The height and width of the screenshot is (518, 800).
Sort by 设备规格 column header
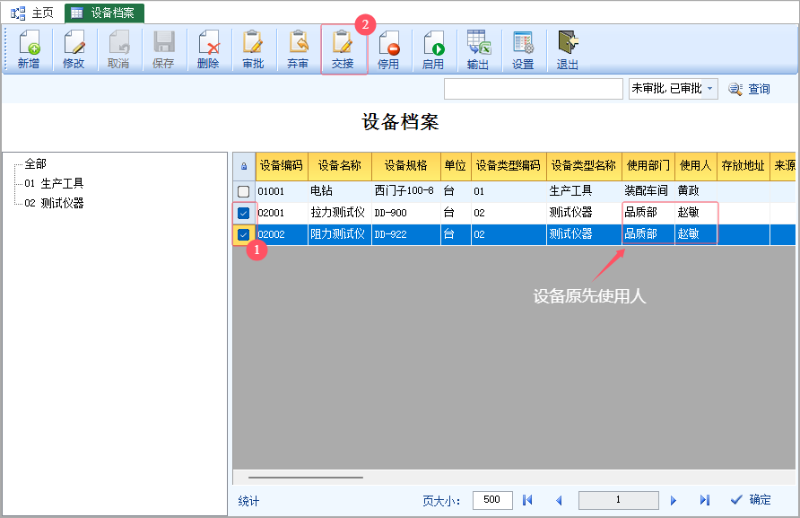[406, 166]
